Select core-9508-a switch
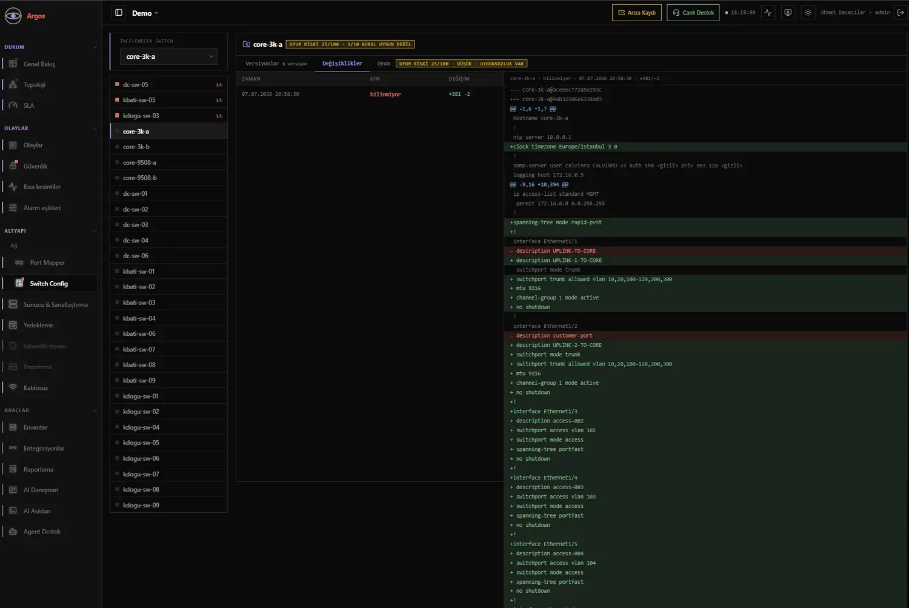The width and height of the screenshot is (909, 608). point(168,162)
